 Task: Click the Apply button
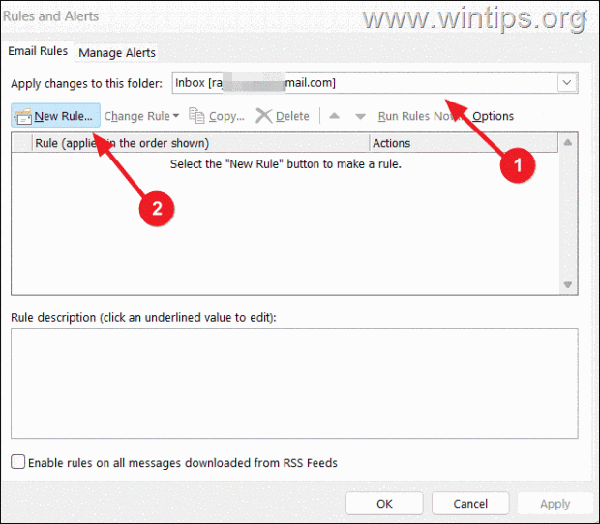pos(555,504)
